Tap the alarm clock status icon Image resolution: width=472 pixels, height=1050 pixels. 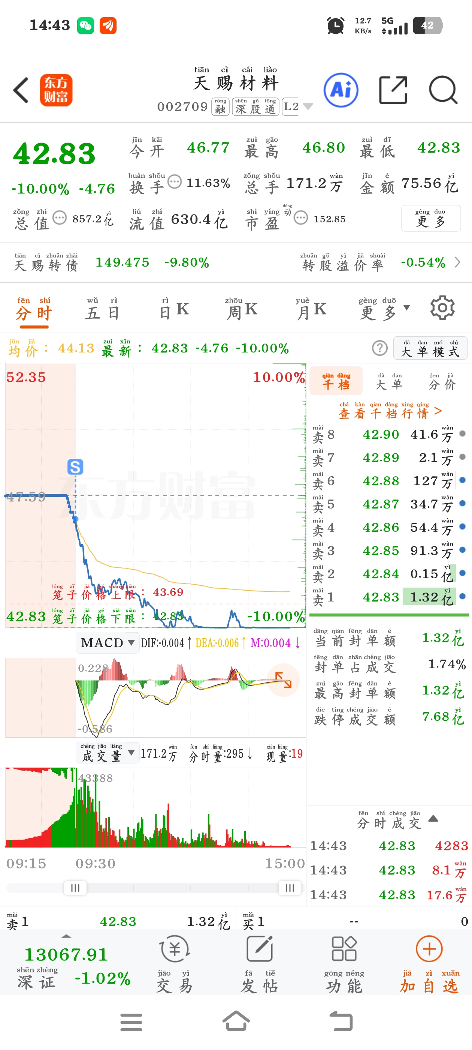click(336, 25)
